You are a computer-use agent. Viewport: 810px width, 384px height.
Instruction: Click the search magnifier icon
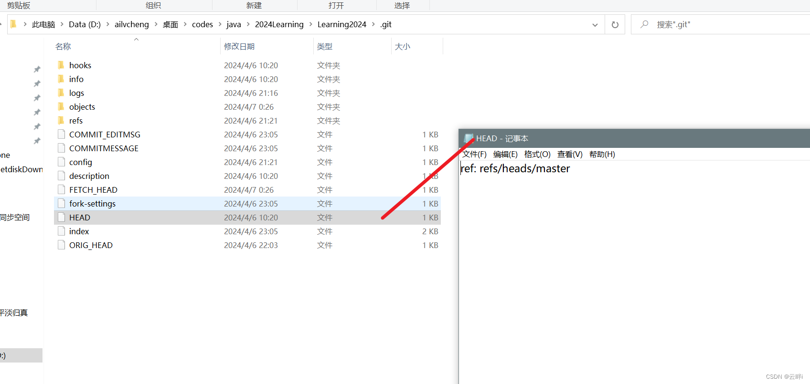coord(644,24)
